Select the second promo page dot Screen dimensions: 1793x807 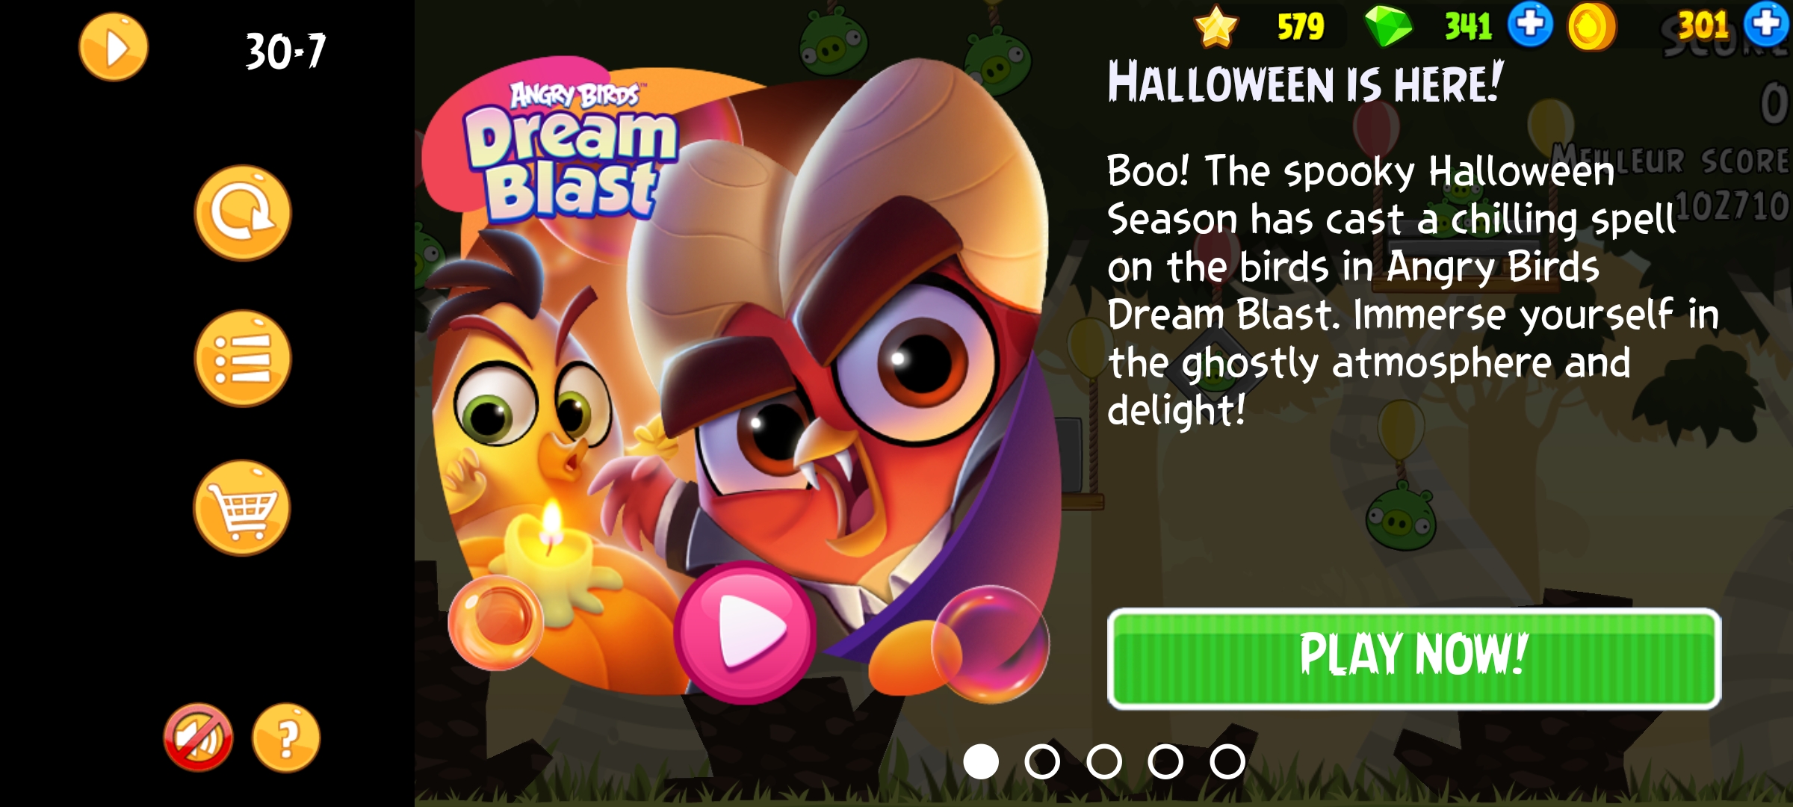[x=1042, y=762]
